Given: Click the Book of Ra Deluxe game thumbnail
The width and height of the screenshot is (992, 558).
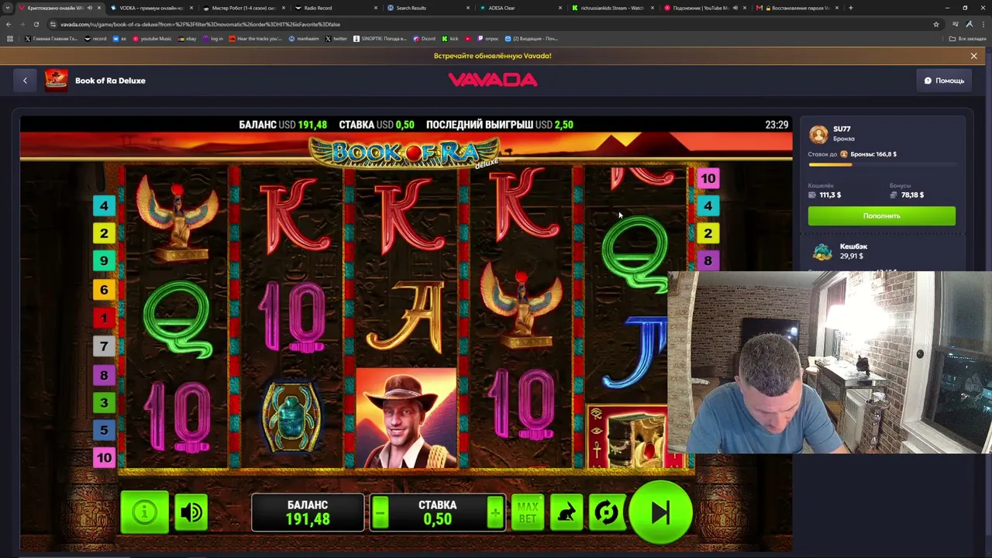Looking at the screenshot, I should click(56, 81).
